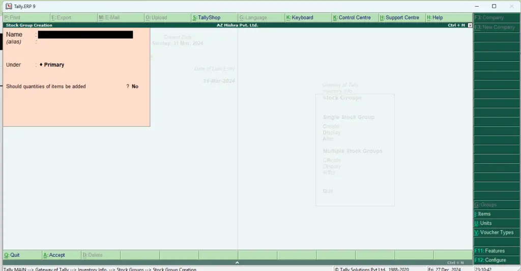Click F3 Company in right panel
The width and height of the screenshot is (521, 271).
(497, 18)
